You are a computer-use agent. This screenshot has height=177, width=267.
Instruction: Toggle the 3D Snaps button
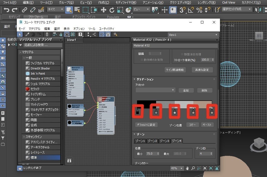click(x=182, y=10)
